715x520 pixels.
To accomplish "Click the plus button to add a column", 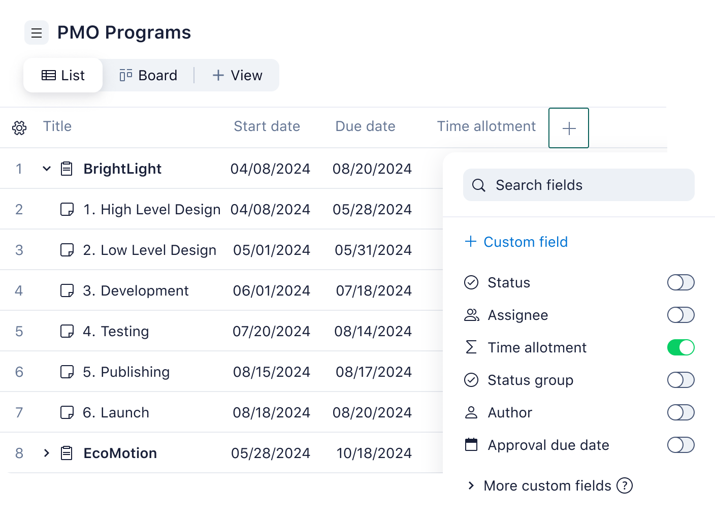I will click(x=568, y=128).
